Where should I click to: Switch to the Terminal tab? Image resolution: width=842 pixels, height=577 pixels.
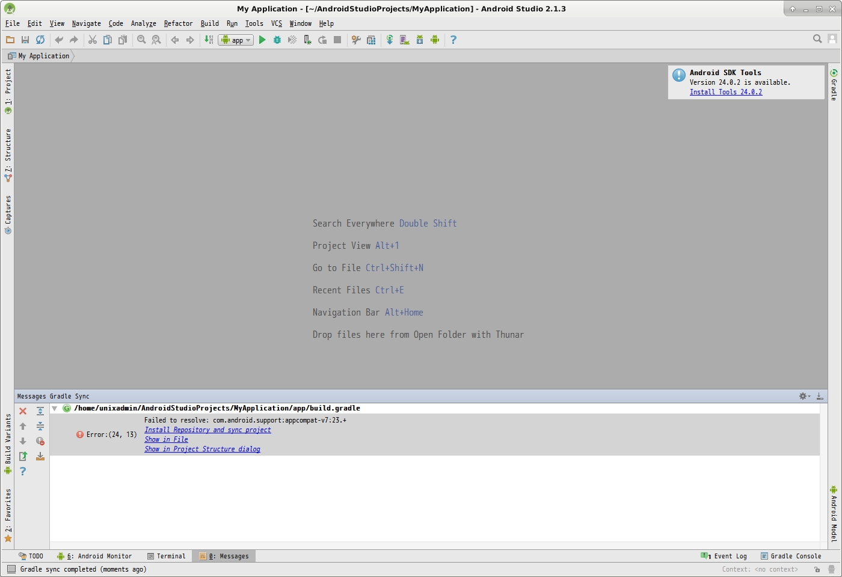tap(167, 556)
